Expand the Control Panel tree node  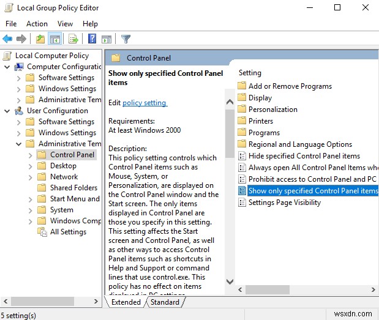pos(30,155)
